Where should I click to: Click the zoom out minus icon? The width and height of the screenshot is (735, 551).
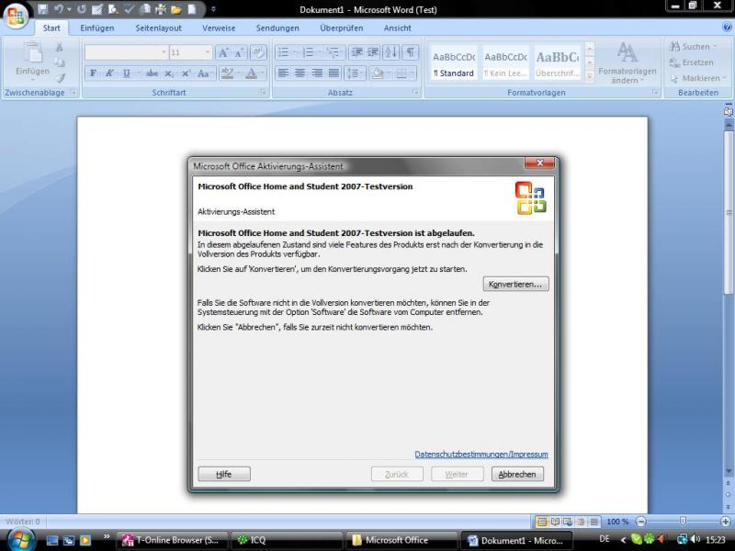coord(640,522)
